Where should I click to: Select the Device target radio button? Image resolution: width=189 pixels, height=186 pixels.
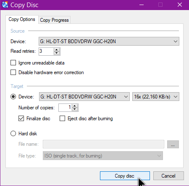coord(13,97)
